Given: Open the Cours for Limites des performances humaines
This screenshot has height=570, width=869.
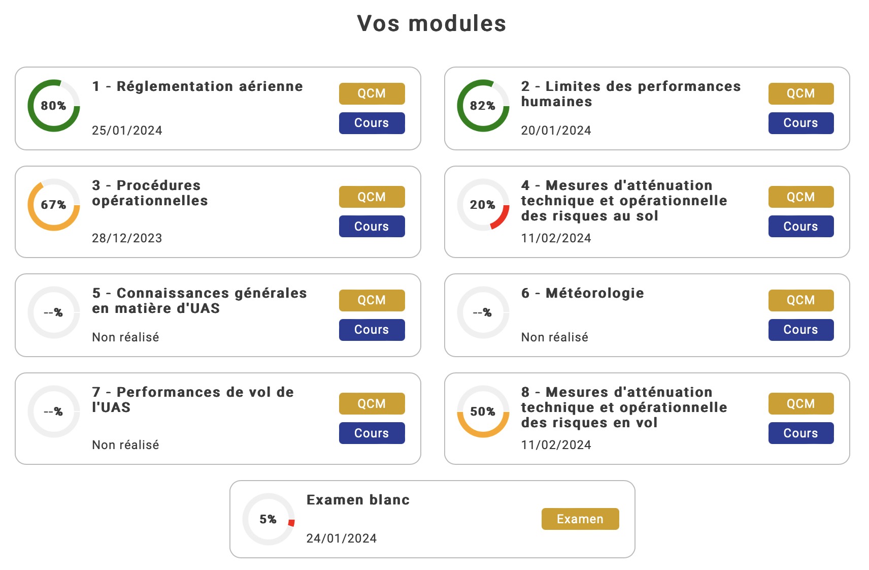Looking at the screenshot, I should (800, 123).
